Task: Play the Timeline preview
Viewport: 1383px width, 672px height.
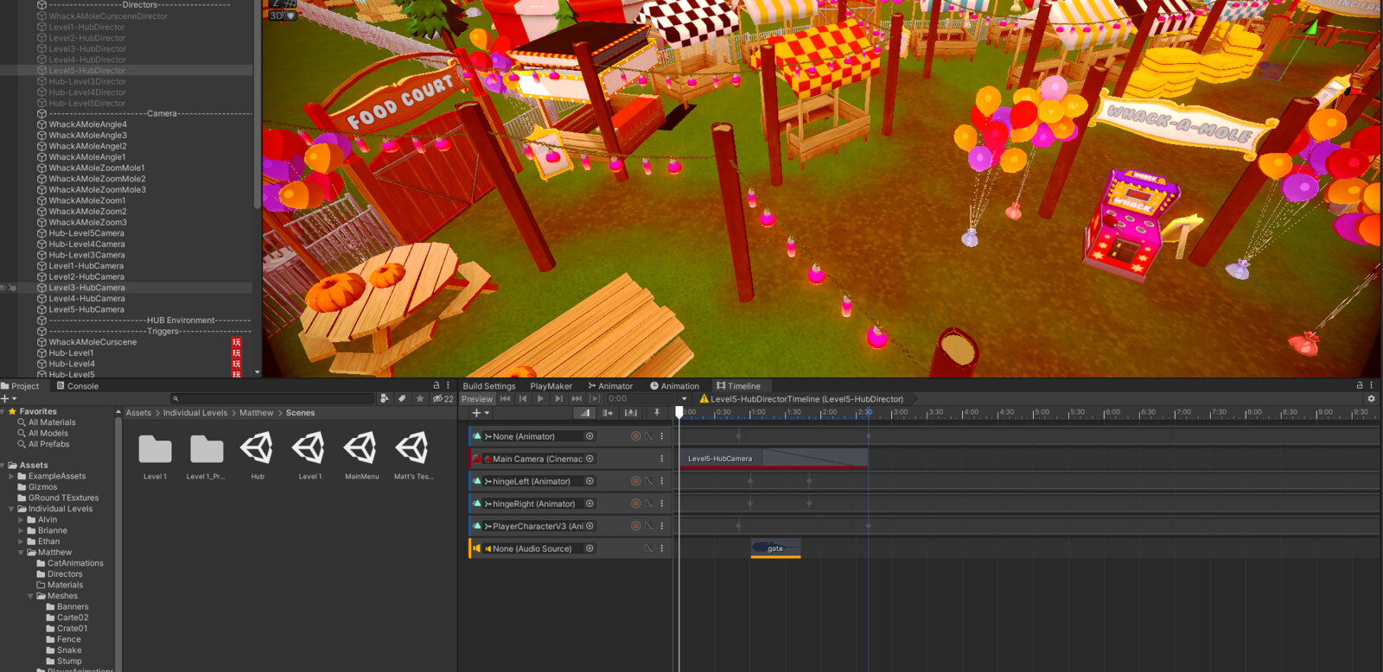Action: (x=540, y=399)
